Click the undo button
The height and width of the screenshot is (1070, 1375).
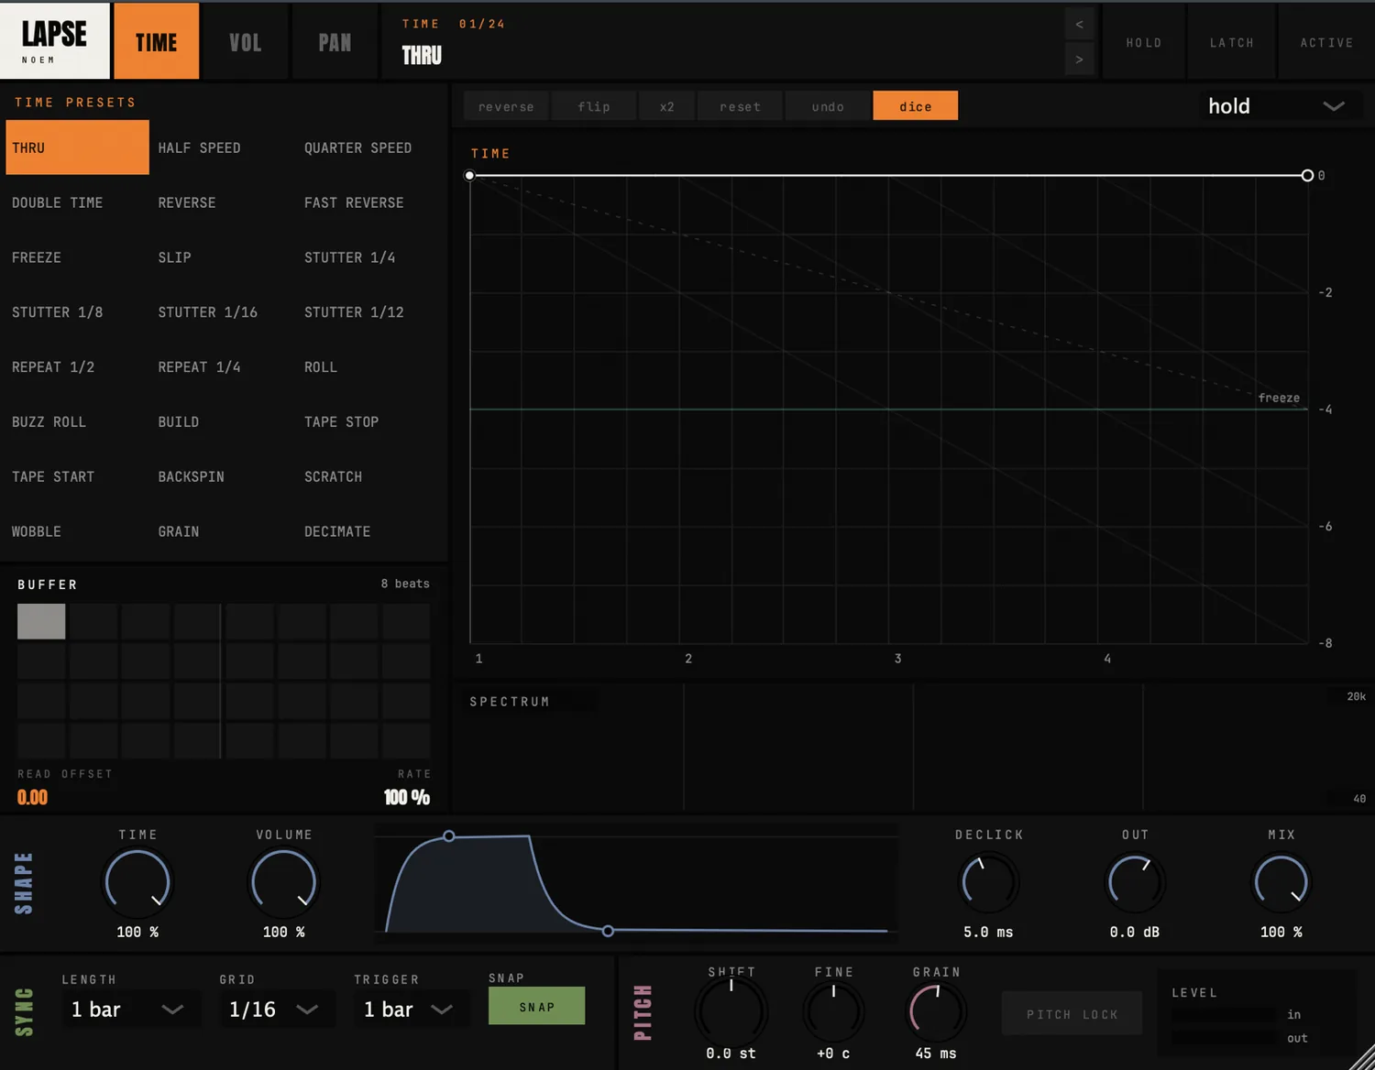click(x=827, y=106)
